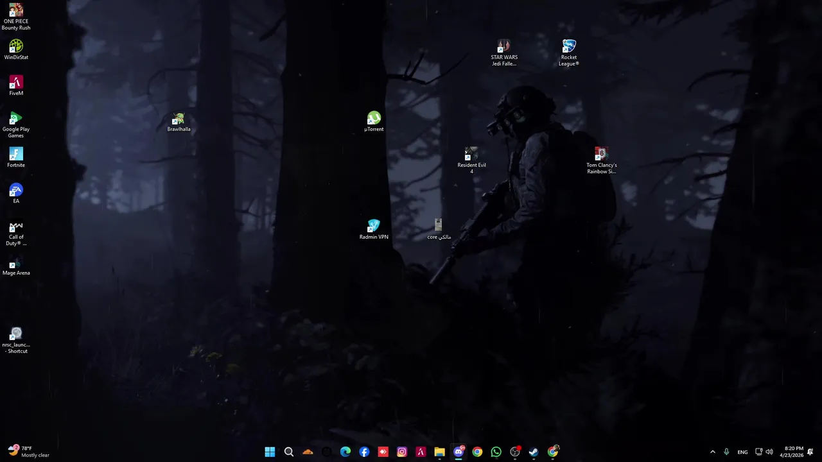
Task: Select the Call of Duty desktop shortcut
Action: [16, 233]
